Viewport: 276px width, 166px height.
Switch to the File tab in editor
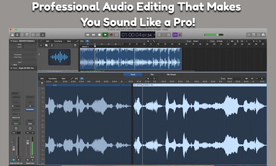(x=152, y=74)
